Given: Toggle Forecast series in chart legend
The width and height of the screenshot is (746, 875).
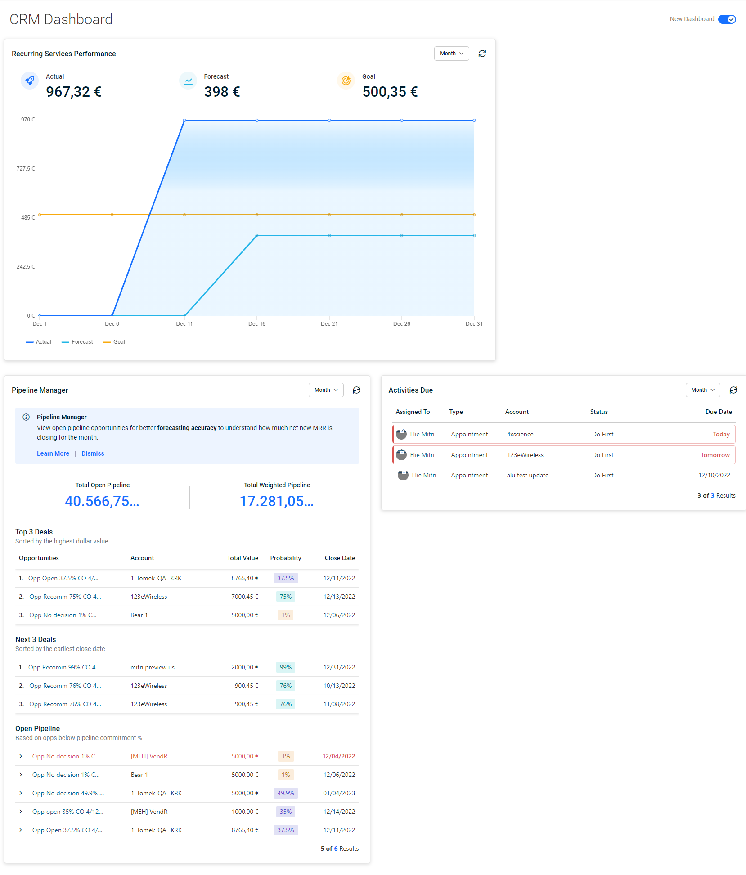Looking at the screenshot, I should coord(77,342).
